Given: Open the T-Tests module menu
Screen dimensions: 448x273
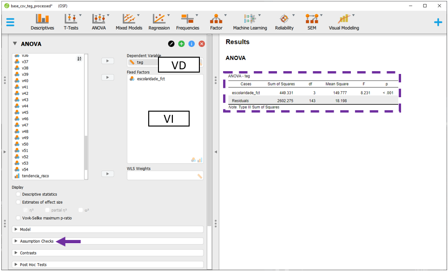Looking at the screenshot, I should tap(71, 22).
